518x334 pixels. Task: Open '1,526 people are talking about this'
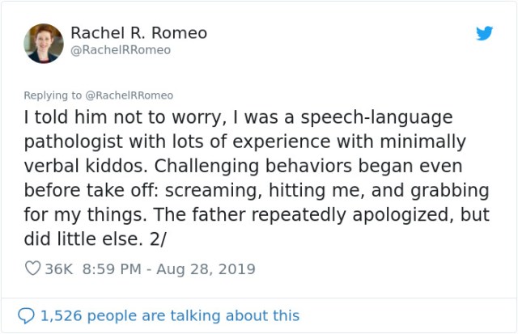pos(169,316)
